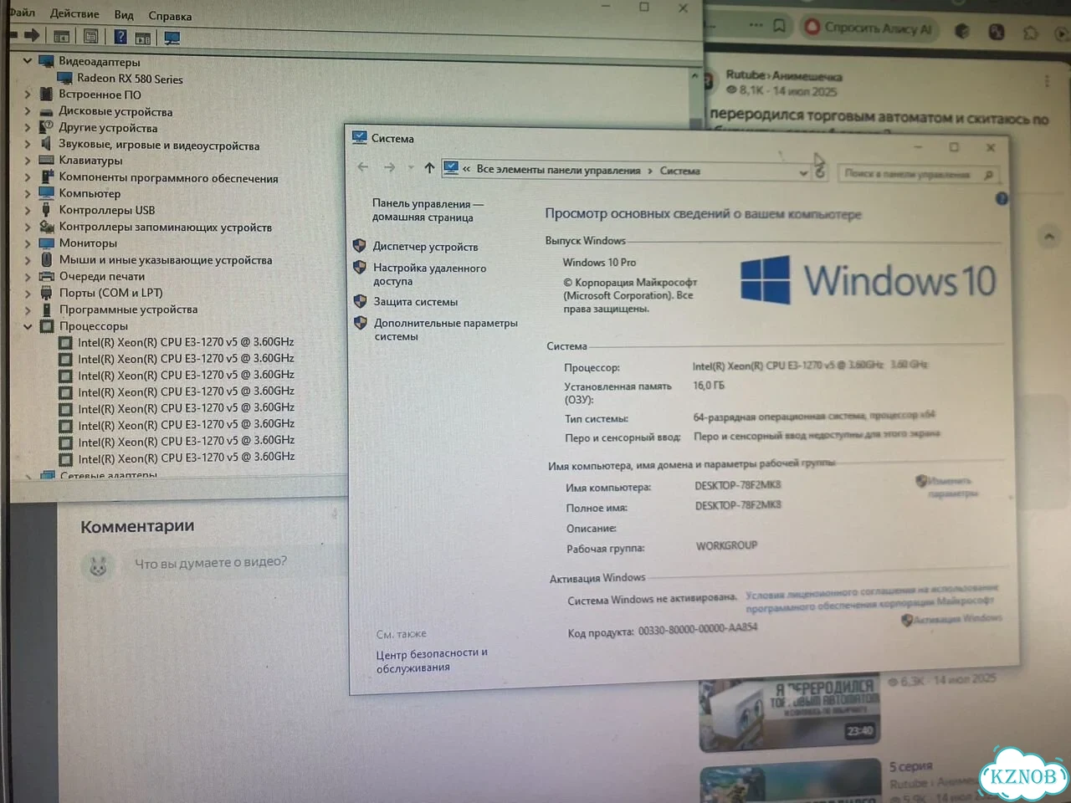Select the Программные устройства category icon
1071x803 pixels.
pos(47,309)
